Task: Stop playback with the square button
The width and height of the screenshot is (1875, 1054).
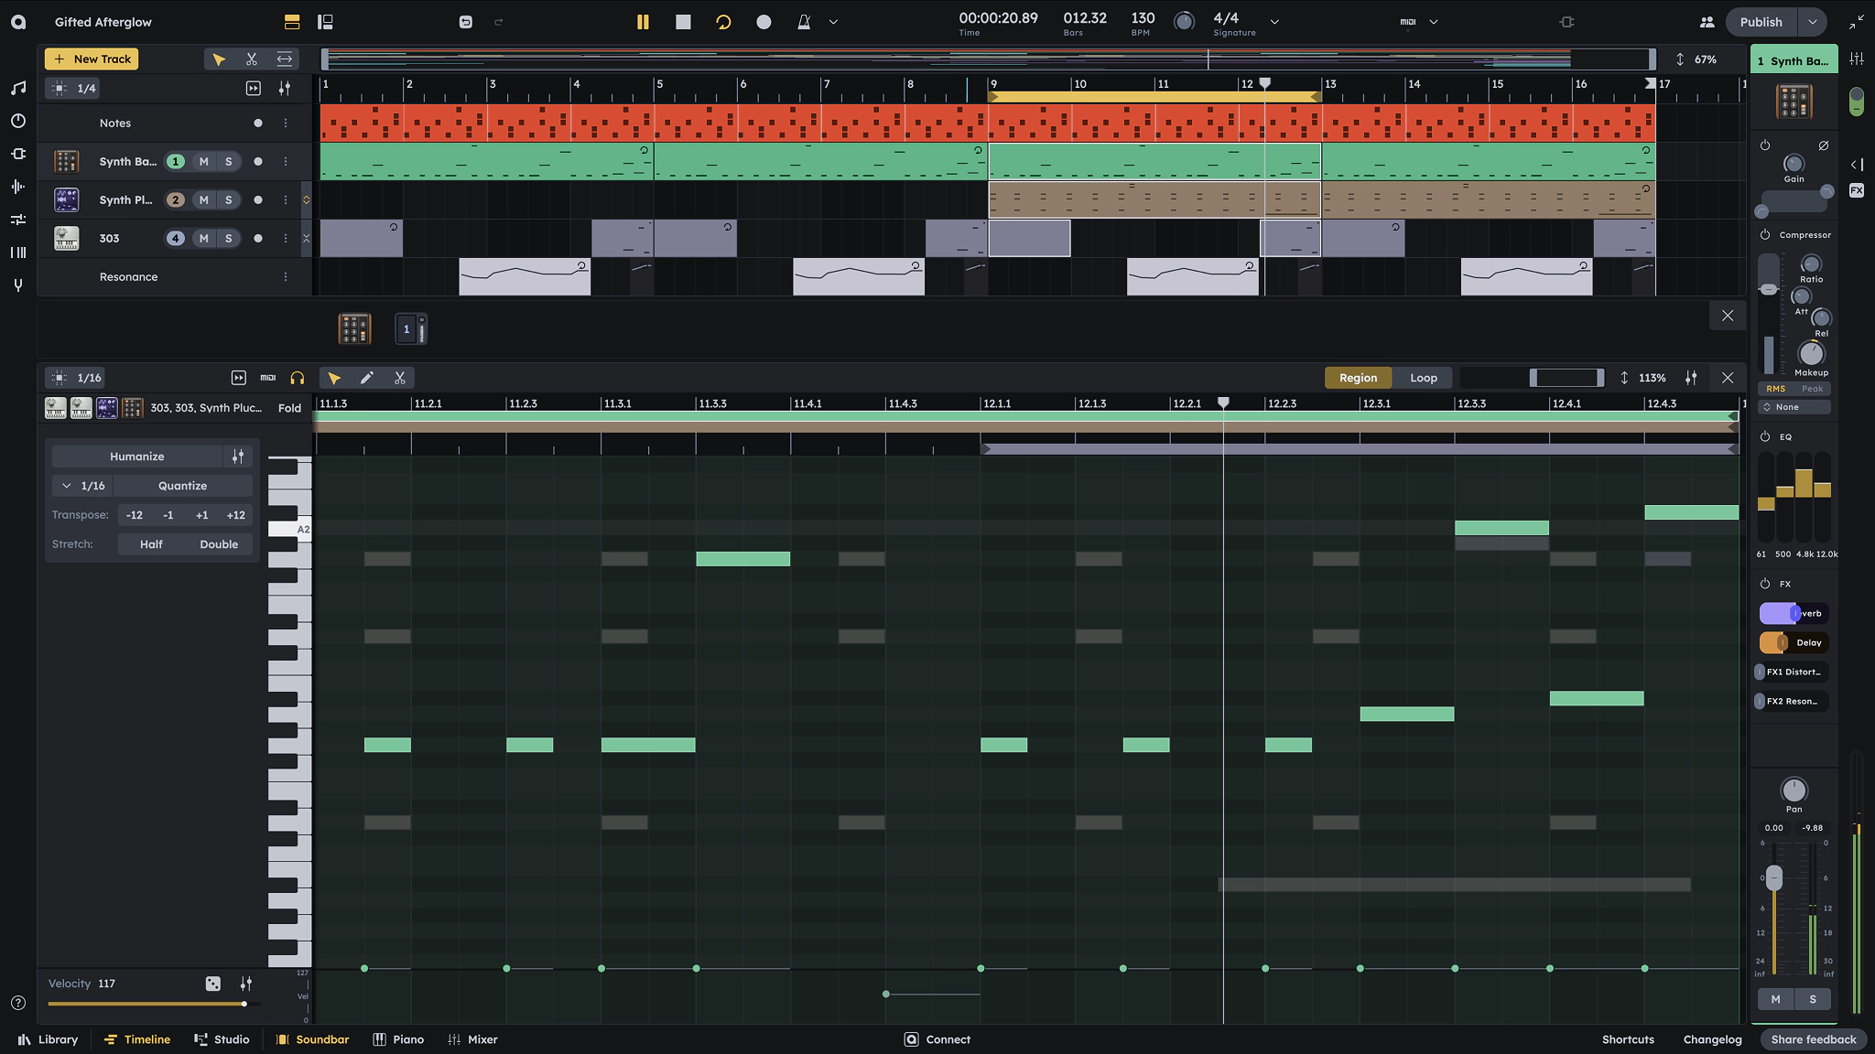Action: (x=683, y=22)
